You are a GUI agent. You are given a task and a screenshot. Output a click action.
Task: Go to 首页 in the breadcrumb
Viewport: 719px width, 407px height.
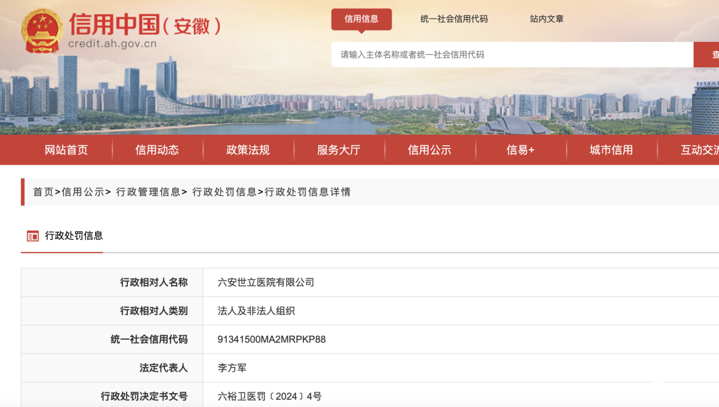tap(43, 193)
